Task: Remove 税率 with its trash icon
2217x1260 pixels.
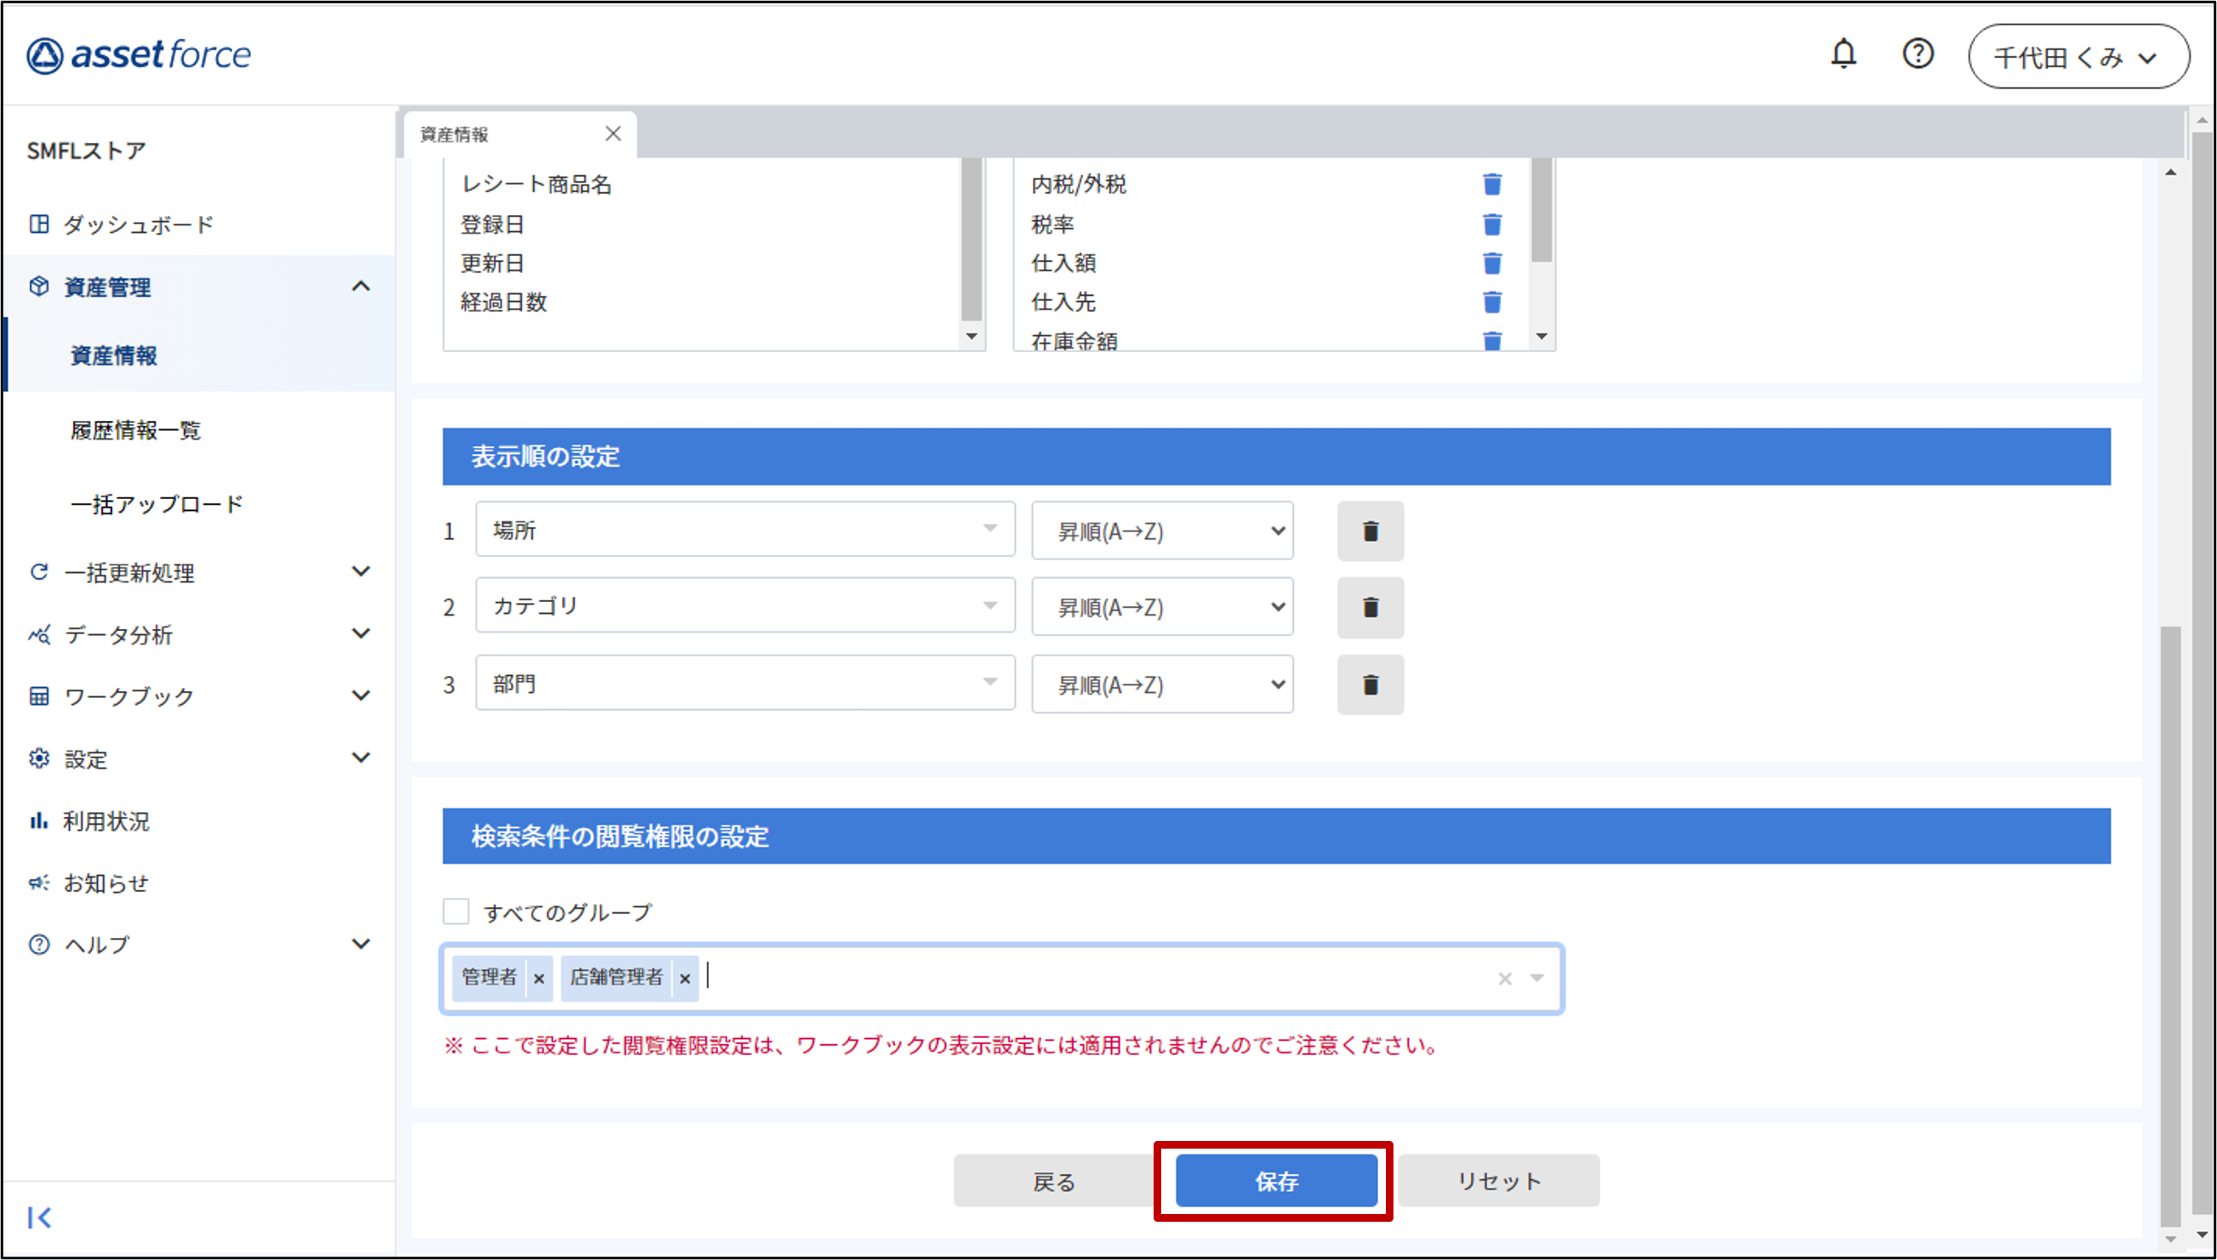Action: click(x=1491, y=225)
